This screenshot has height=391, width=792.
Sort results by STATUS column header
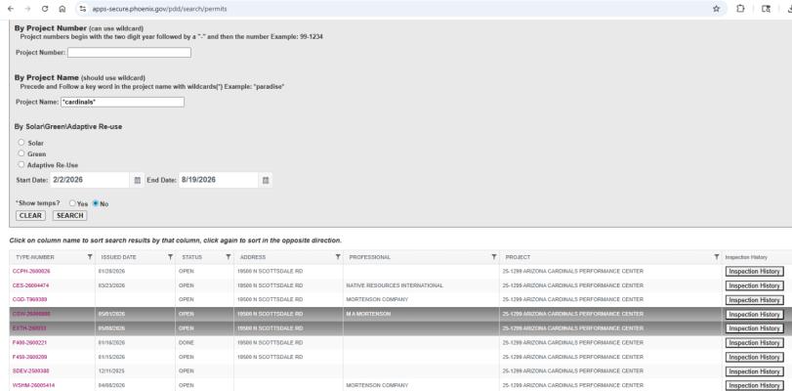coord(192,257)
